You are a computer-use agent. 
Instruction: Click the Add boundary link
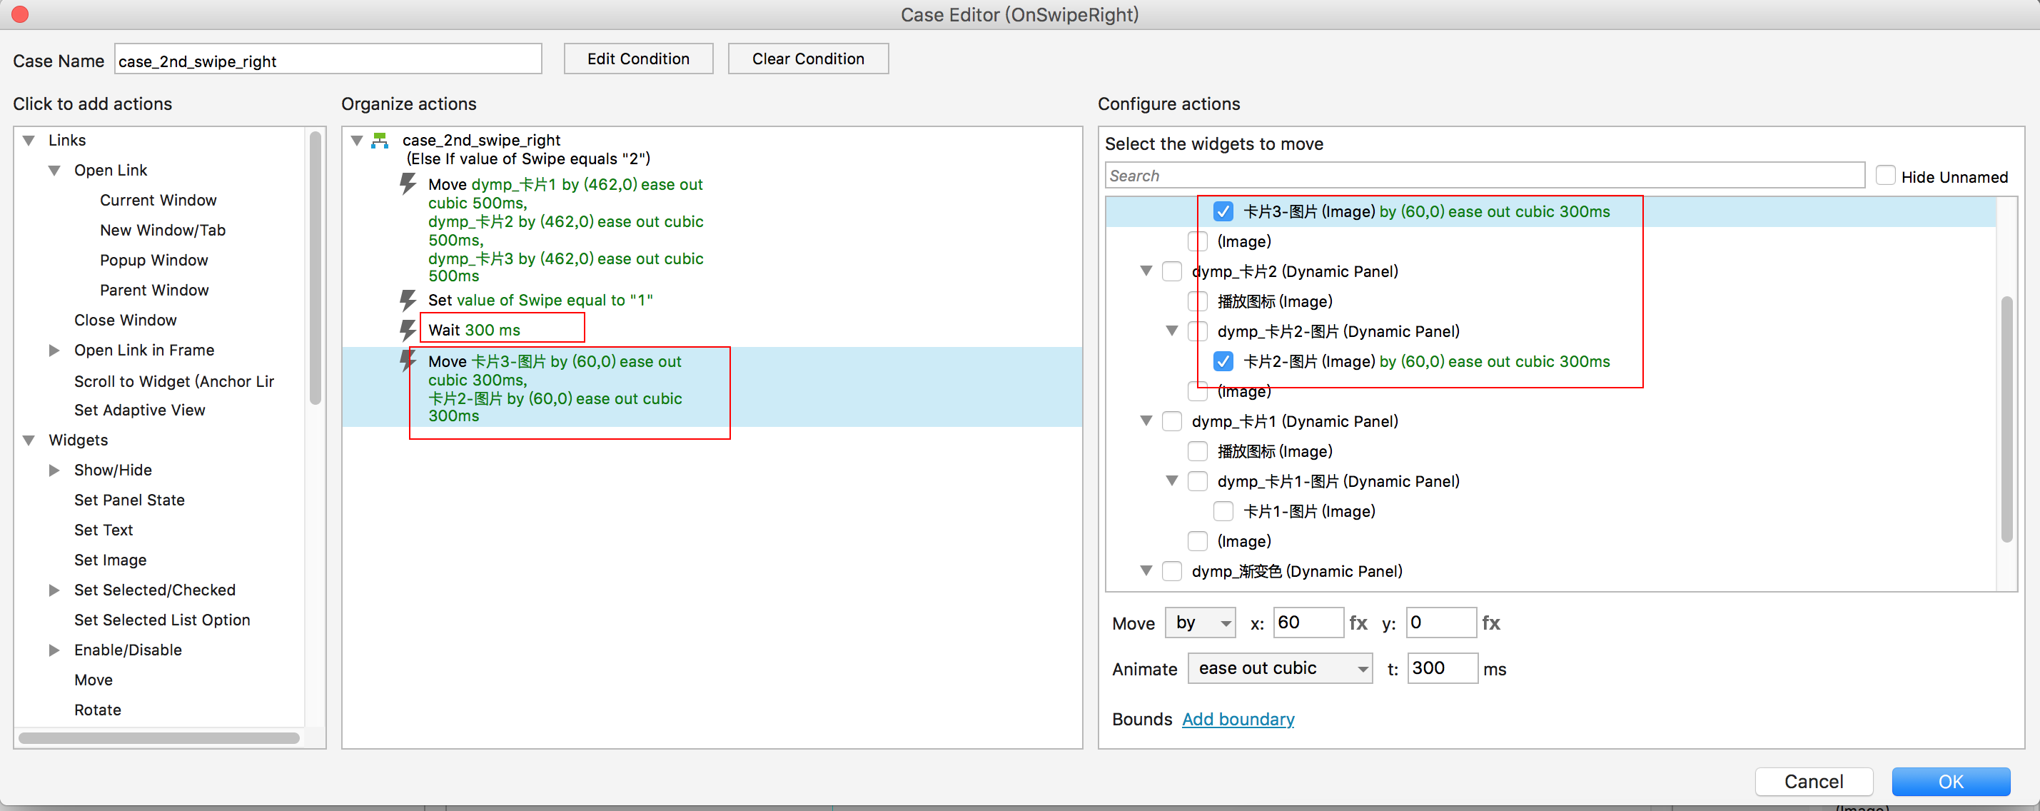[x=1238, y=719]
